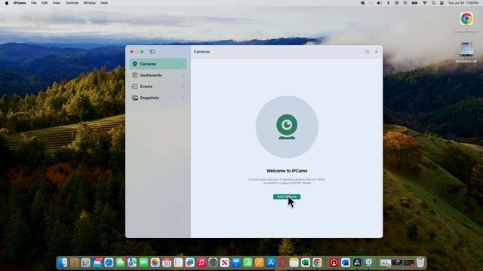Viewport: 483px width, 271px height.
Task: Open Notes from the dock
Action: [x=294, y=263]
